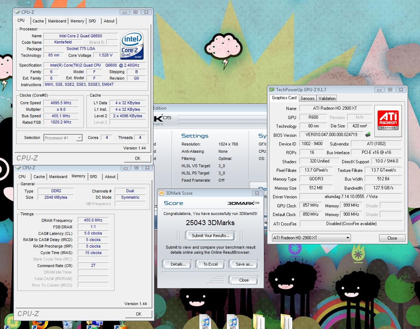The width and height of the screenshot is (420, 329).
Task: Click the Instructions field MMX, SSE, SSE2
Action: [x=95, y=84]
